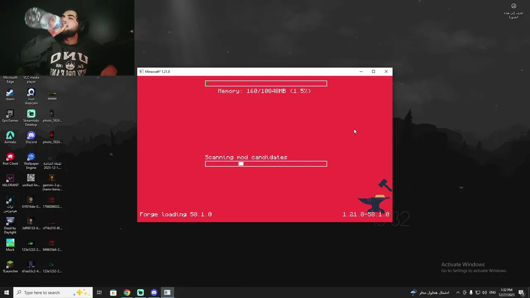Open the Meet Now tray icon
The image size is (530, 298).
pyautogui.click(x=465, y=293)
